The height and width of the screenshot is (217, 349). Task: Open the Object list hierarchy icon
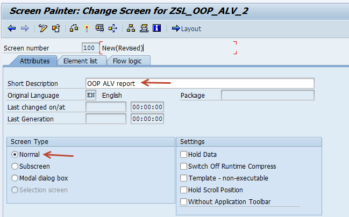tap(131, 28)
